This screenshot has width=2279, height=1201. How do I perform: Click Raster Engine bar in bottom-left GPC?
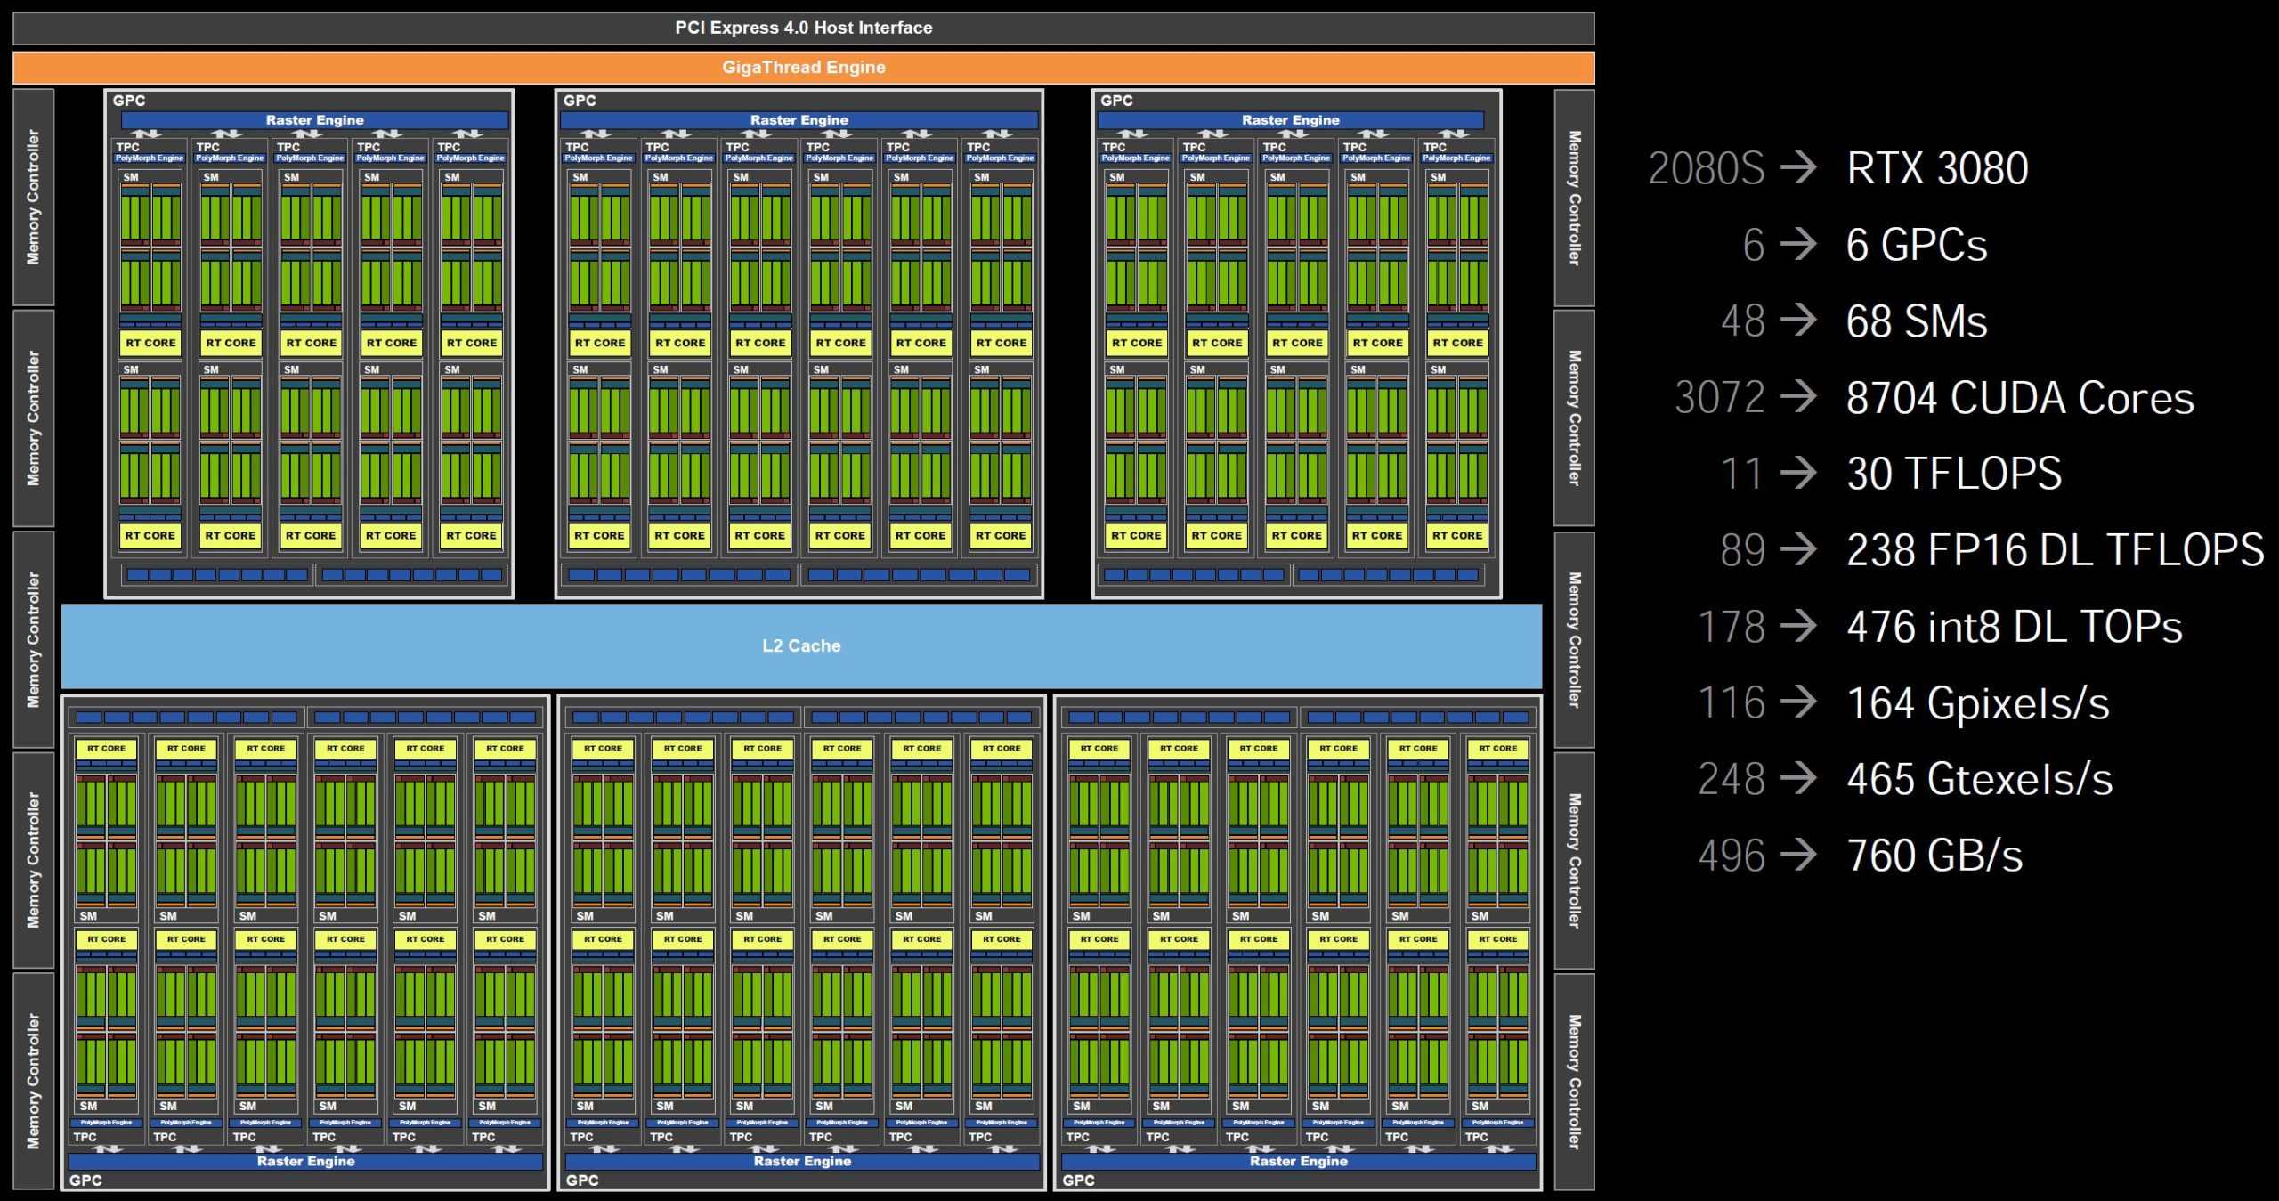pos(305,1161)
